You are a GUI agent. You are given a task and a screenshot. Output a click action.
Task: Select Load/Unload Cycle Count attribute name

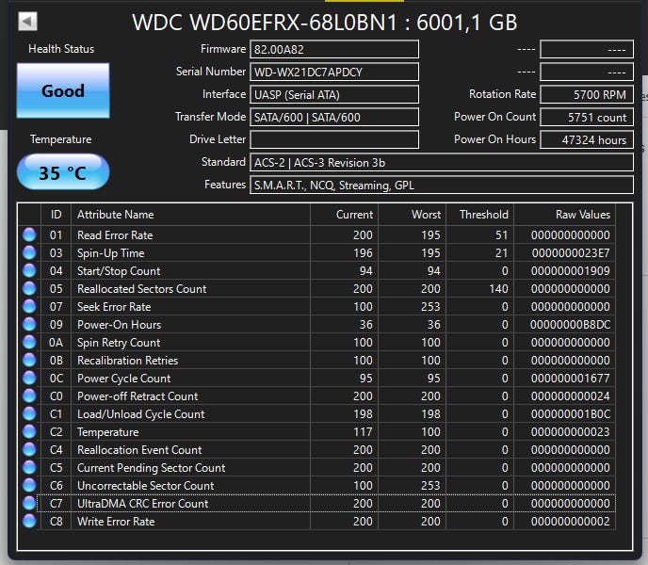pos(141,414)
